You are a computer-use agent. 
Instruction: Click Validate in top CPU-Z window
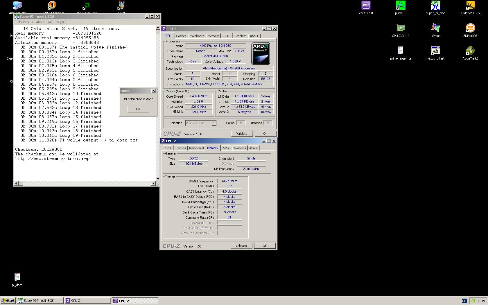click(242, 134)
